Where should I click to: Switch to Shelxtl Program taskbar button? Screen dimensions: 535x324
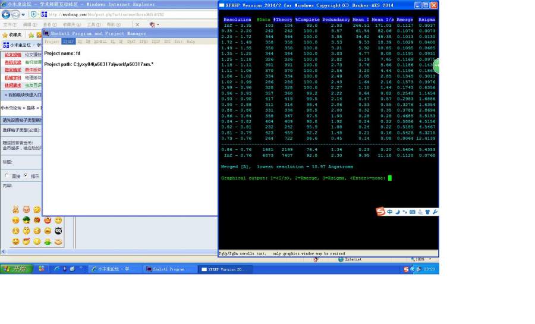click(x=170, y=269)
